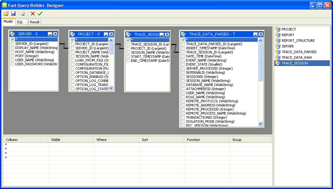This screenshot has height=189, width=333.
Task: Click the Group column header
Action: tap(250, 139)
